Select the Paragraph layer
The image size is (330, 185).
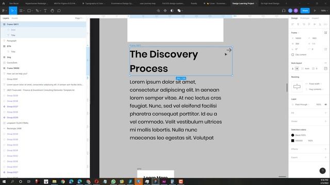tap(43, 41)
